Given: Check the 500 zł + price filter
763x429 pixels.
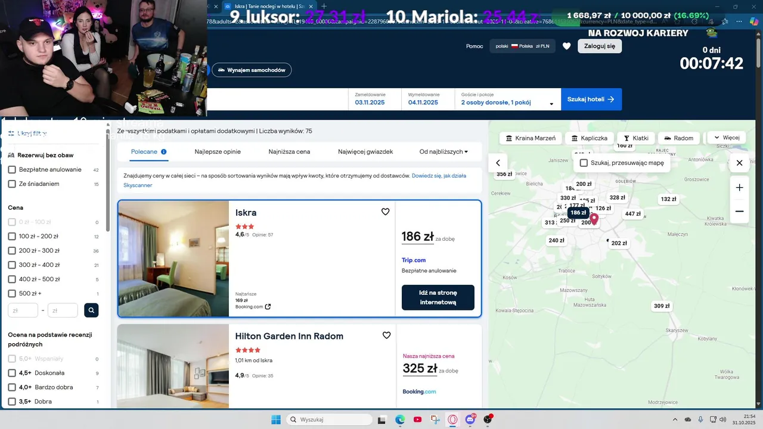Looking at the screenshot, I should 12,294.
